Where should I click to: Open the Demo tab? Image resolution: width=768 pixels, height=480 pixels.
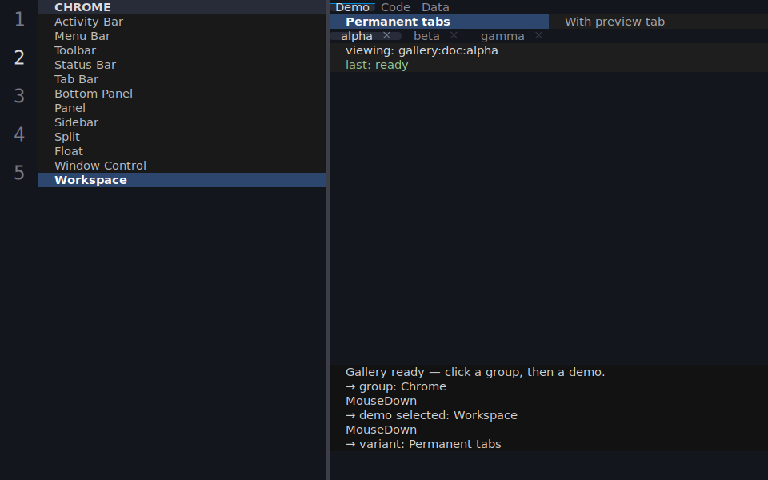click(352, 7)
